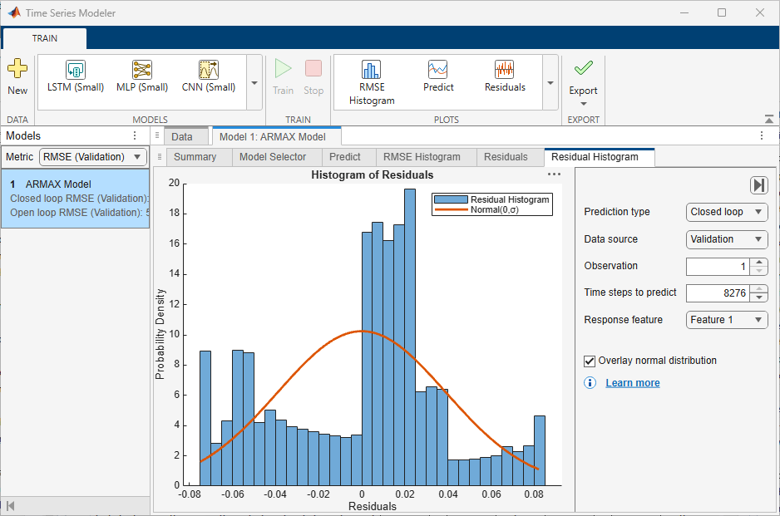This screenshot has width=780, height=516.
Task: Open the Data source Validation dropdown
Action: coord(727,239)
